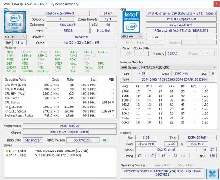Viewport: 220px width, 180px height.
Task: Click the SR32S SSPEC field
Action: coord(68,30)
